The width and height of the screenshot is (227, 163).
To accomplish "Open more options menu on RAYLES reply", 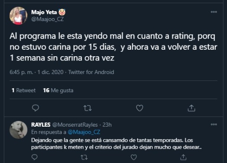I will click(x=214, y=124).
